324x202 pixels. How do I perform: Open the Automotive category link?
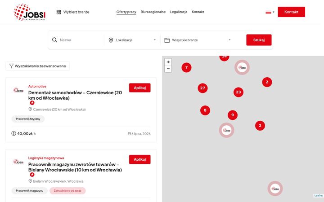pos(37,86)
